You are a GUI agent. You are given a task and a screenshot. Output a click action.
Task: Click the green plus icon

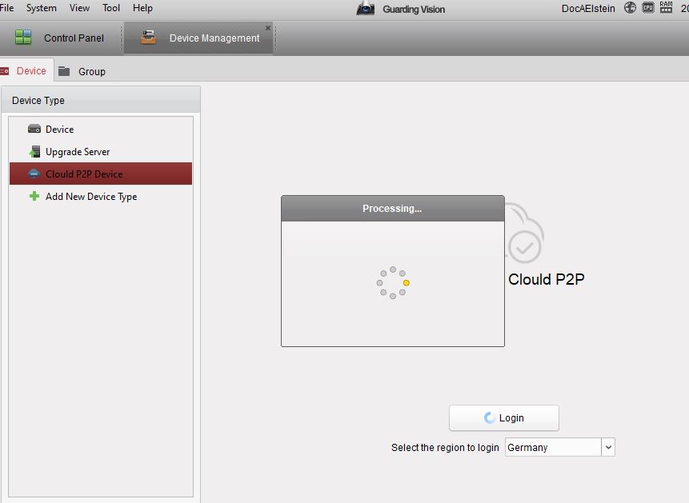34,196
